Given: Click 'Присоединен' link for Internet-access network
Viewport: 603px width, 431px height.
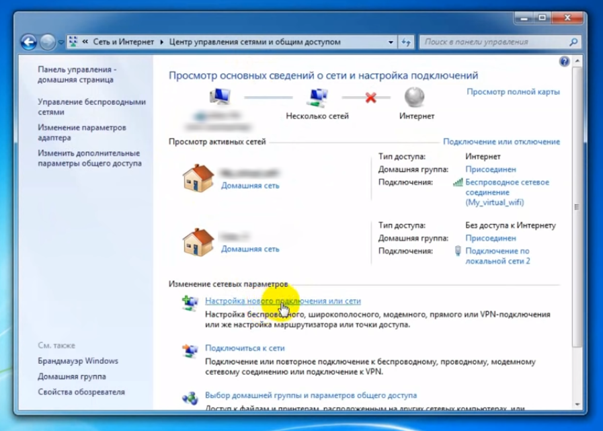Looking at the screenshot, I should coord(491,169).
